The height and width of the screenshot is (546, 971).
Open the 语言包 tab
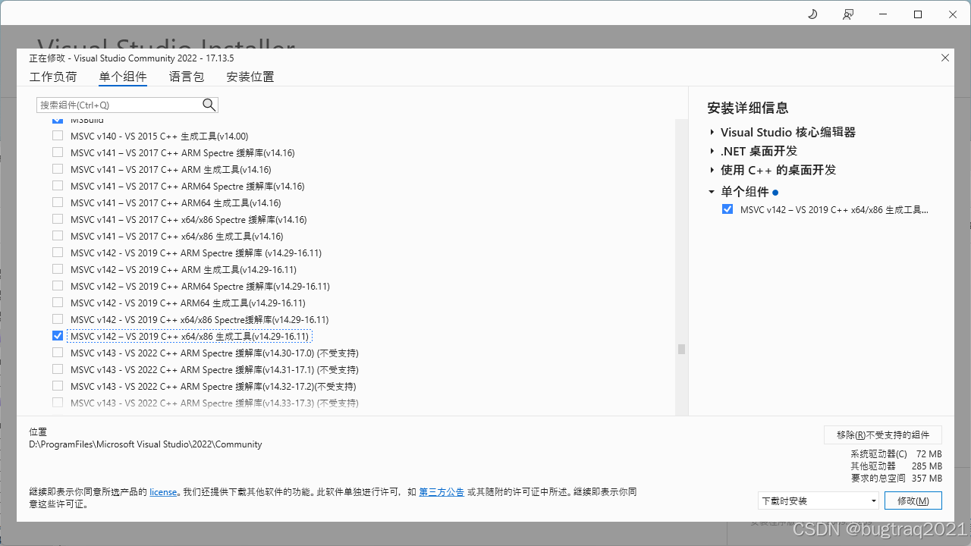click(187, 77)
